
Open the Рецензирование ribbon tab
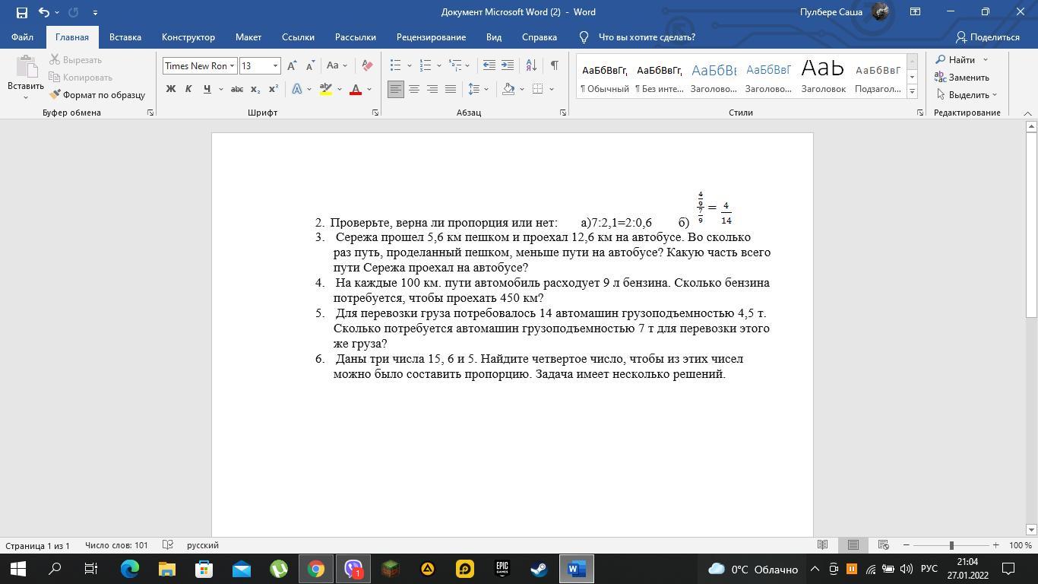pos(431,37)
